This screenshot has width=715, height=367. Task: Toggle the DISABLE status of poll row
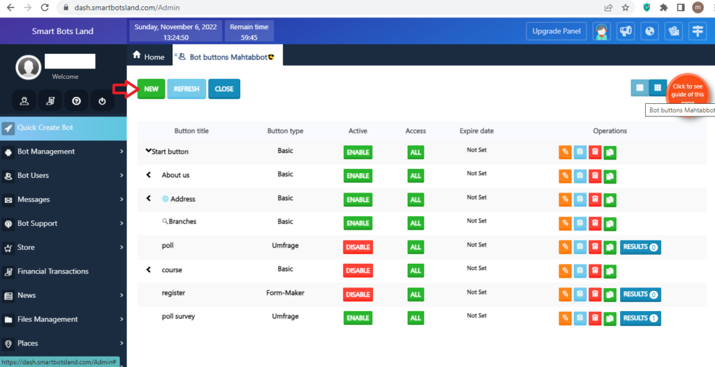[357, 247]
